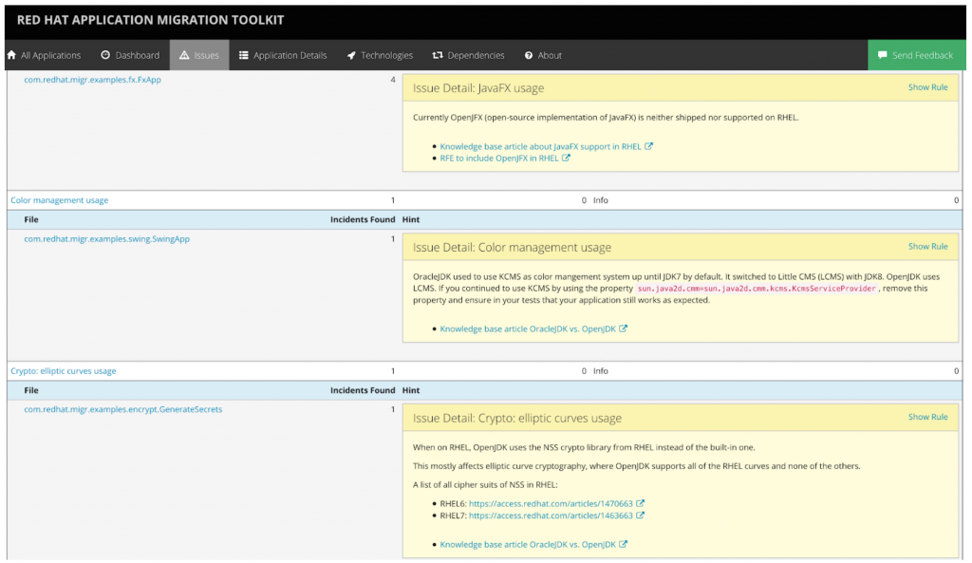Click the Technologies rocket icon

351,55
